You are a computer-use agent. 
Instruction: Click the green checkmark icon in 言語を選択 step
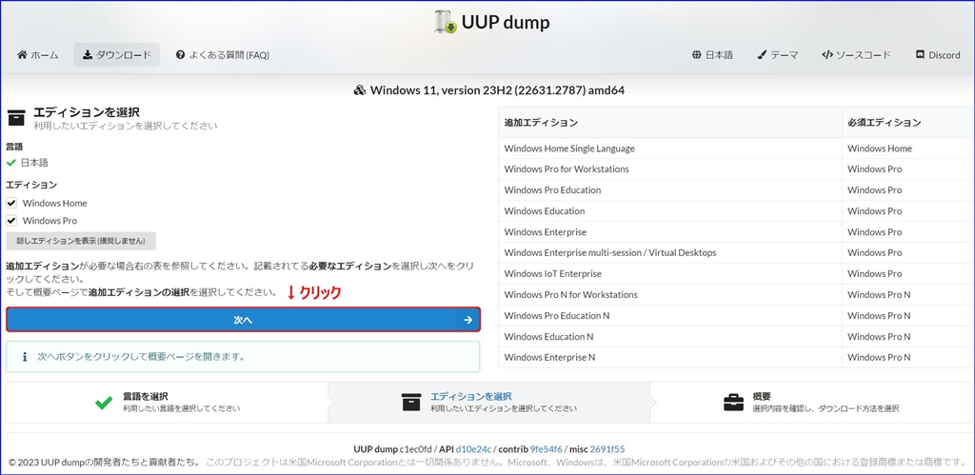click(x=104, y=403)
